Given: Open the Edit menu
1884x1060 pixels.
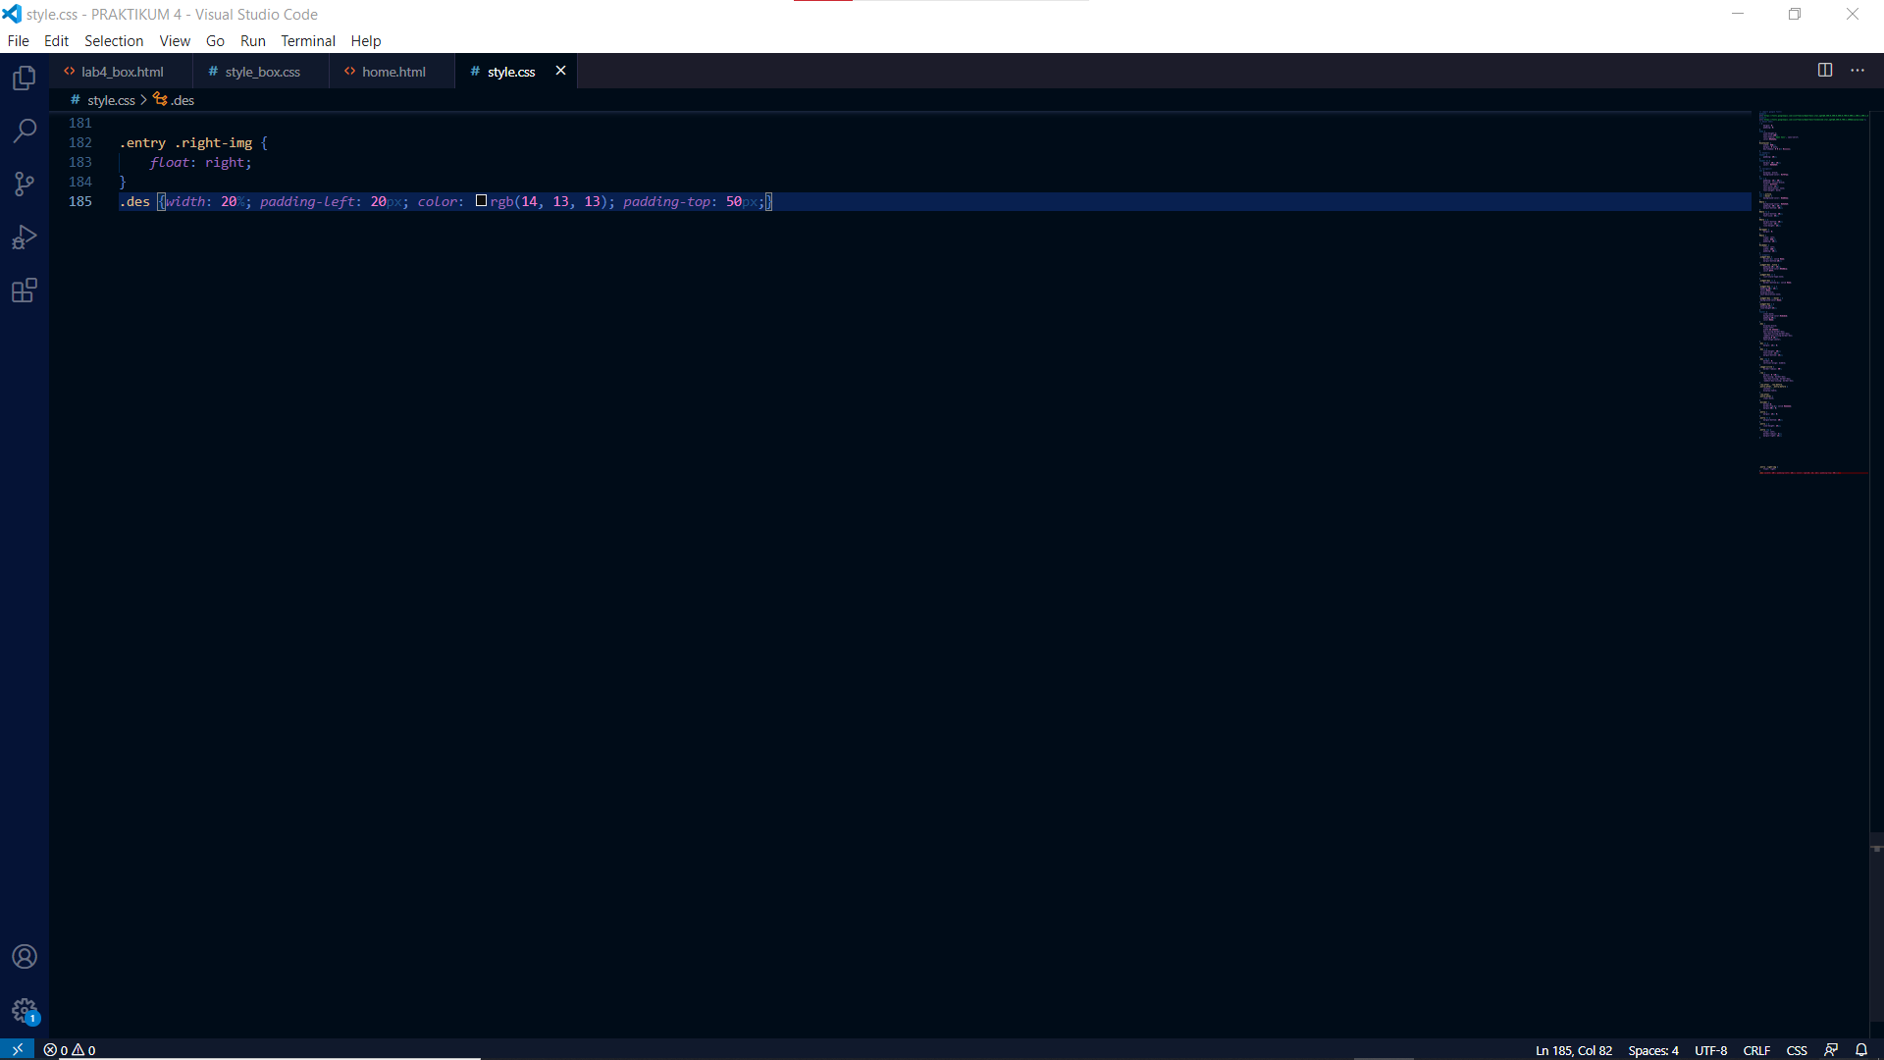Looking at the screenshot, I should coord(56,40).
